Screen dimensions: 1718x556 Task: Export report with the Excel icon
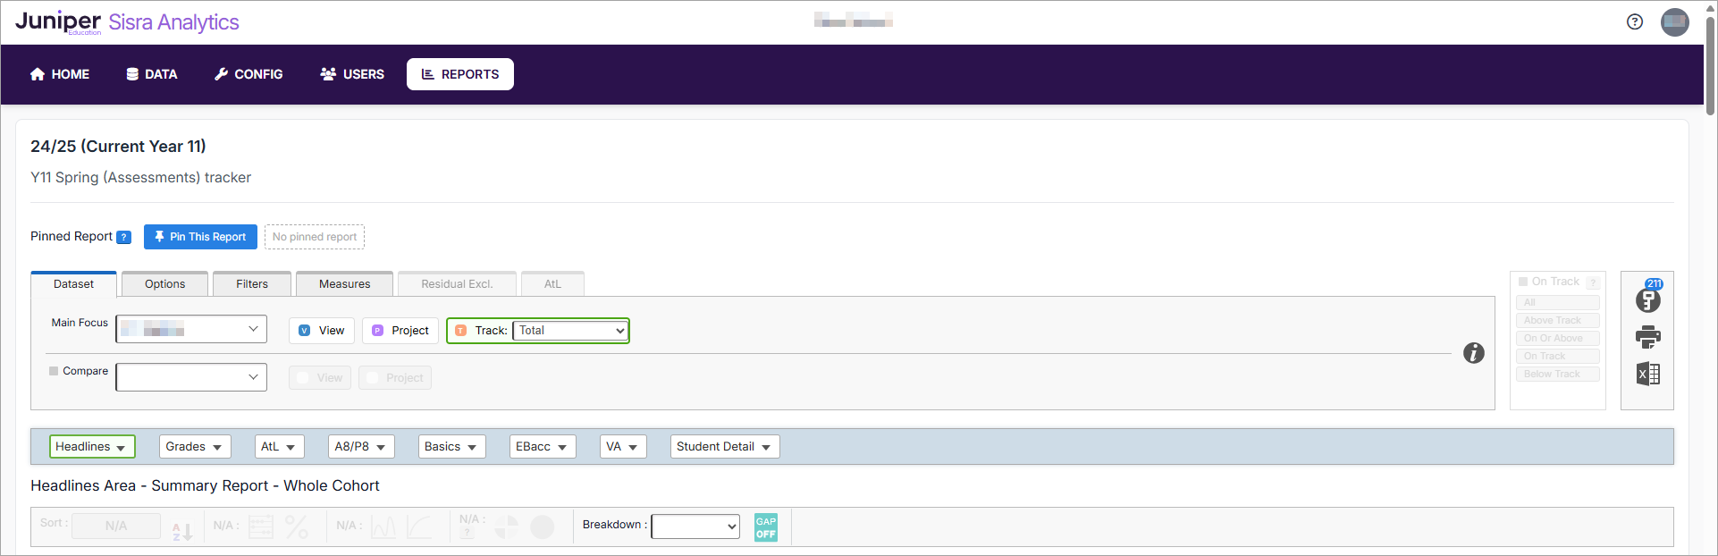(x=1647, y=374)
